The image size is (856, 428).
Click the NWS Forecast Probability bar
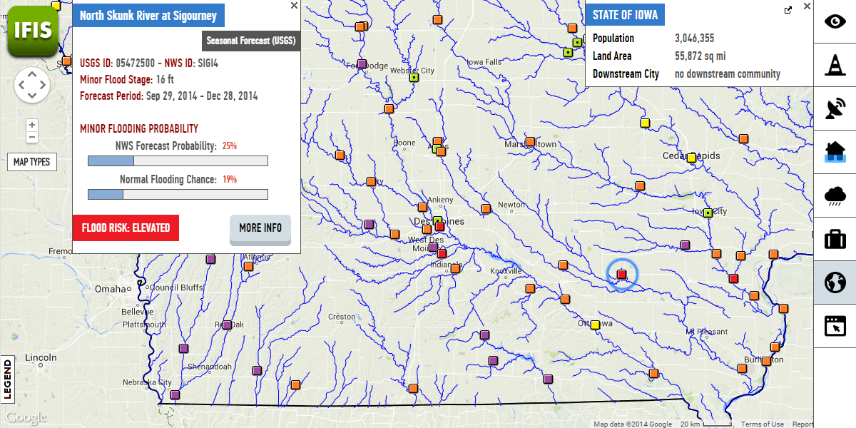click(177, 161)
